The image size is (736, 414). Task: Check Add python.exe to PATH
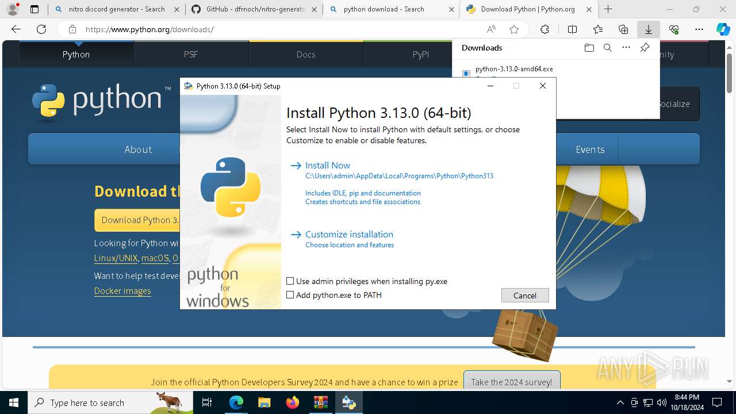click(x=290, y=295)
